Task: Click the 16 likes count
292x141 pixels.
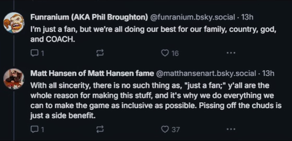Action: coord(175,53)
